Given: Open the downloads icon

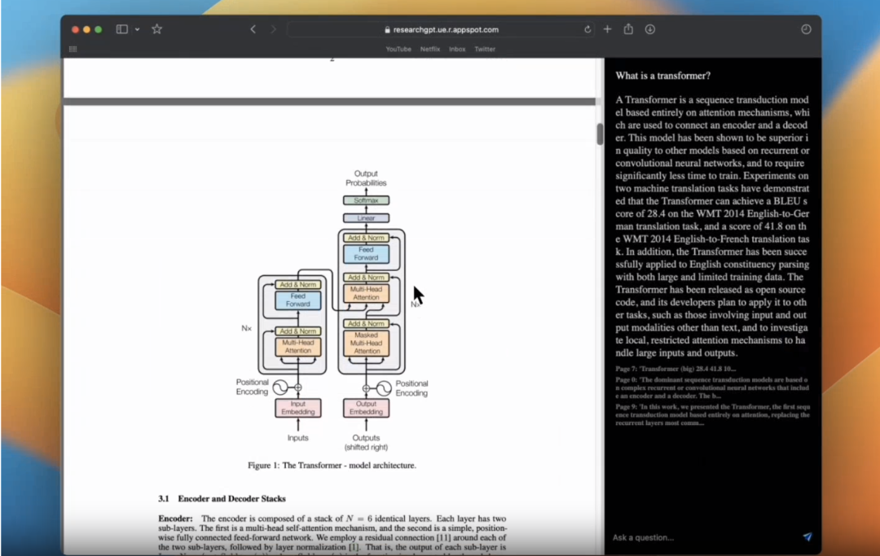Looking at the screenshot, I should pos(650,29).
